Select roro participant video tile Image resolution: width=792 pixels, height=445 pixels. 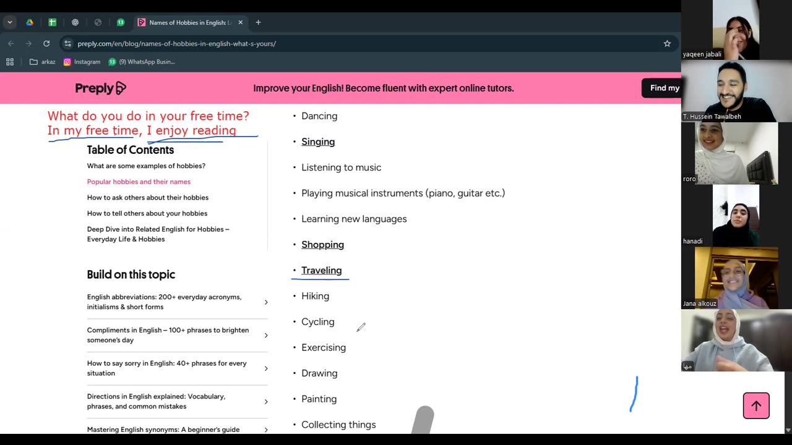tap(736, 153)
